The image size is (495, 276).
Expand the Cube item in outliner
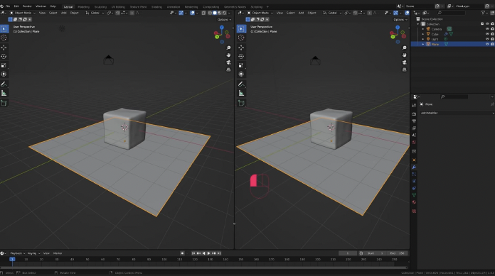423,34
